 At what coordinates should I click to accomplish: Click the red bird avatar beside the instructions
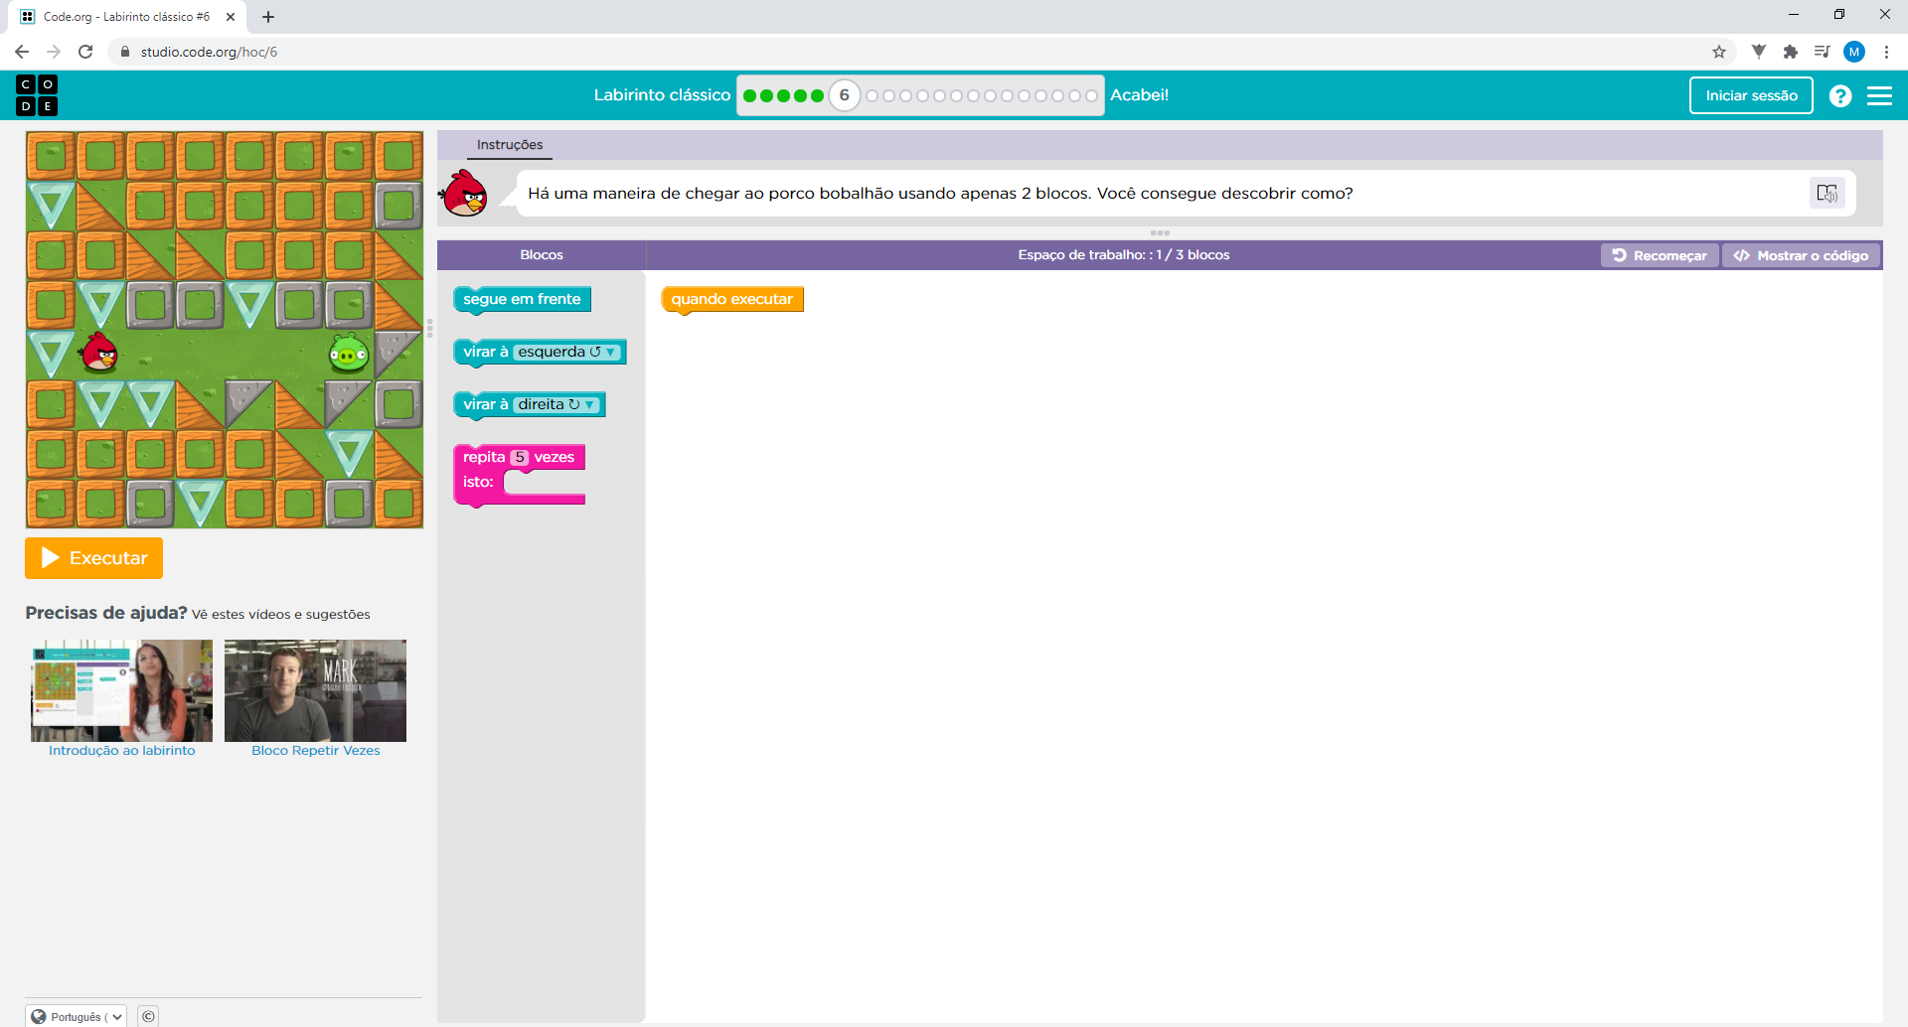pyautogui.click(x=464, y=193)
